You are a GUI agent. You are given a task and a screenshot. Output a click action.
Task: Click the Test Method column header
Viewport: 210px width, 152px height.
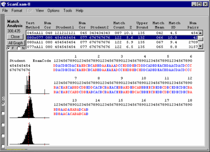tap(33, 25)
